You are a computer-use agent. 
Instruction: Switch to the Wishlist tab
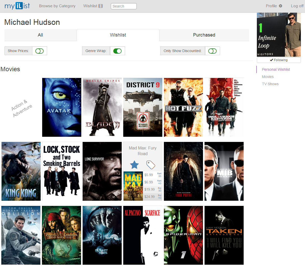(x=118, y=35)
